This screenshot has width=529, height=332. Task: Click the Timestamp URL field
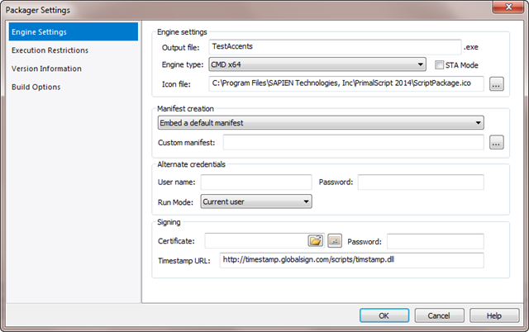pos(351,260)
